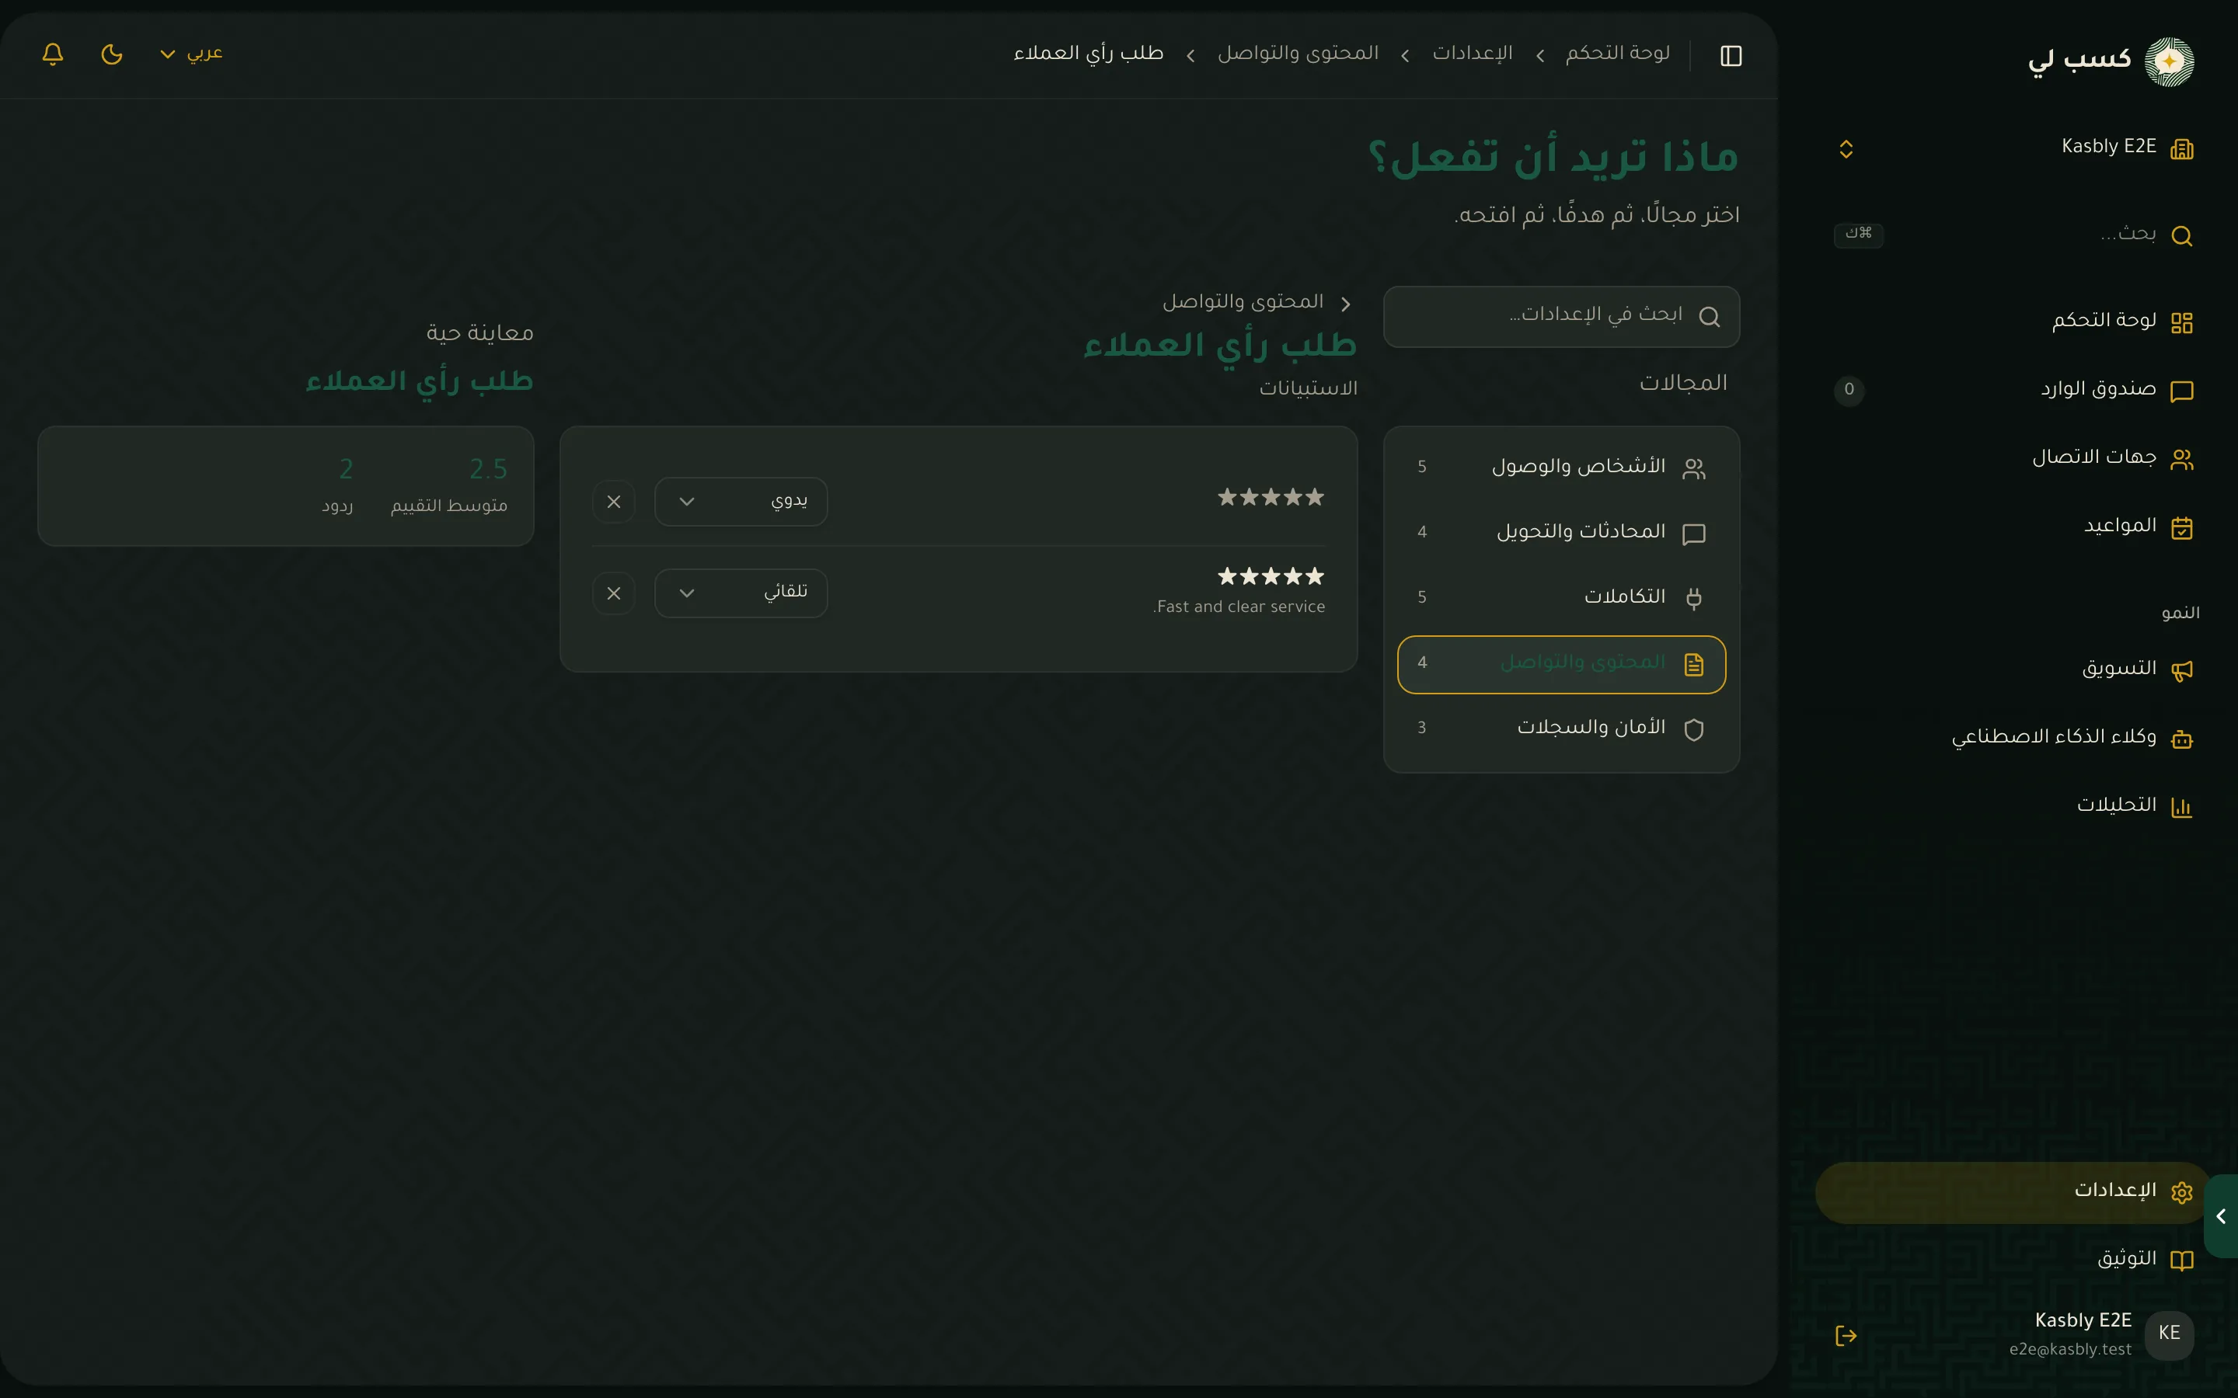
Task: Toggle dark mode moon icon
Action: point(112,54)
